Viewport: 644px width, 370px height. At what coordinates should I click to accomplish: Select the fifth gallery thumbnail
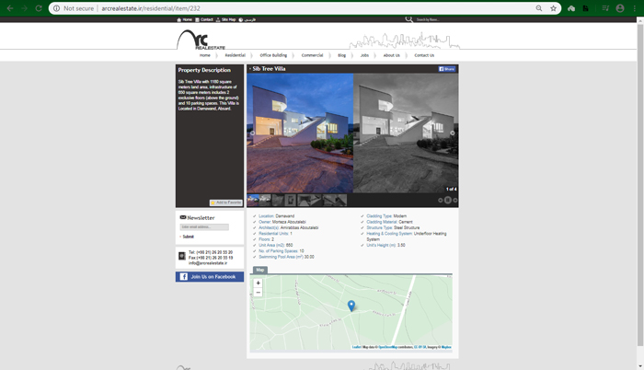pyautogui.click(x=309, y=201)
